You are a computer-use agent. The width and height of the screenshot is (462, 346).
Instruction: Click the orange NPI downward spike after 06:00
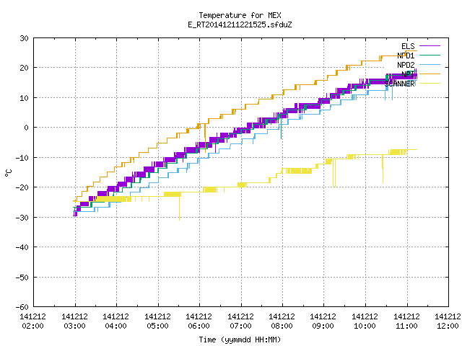tap(205, 138)
